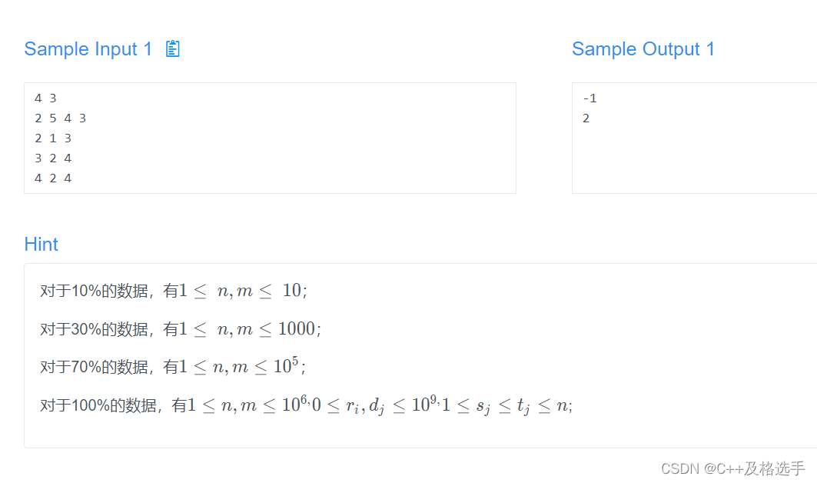
Task: Click the input line "2 5 4 3"
Action: click(x=60, y=118)
